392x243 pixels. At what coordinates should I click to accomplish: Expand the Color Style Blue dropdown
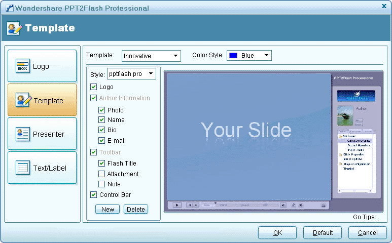249,55
